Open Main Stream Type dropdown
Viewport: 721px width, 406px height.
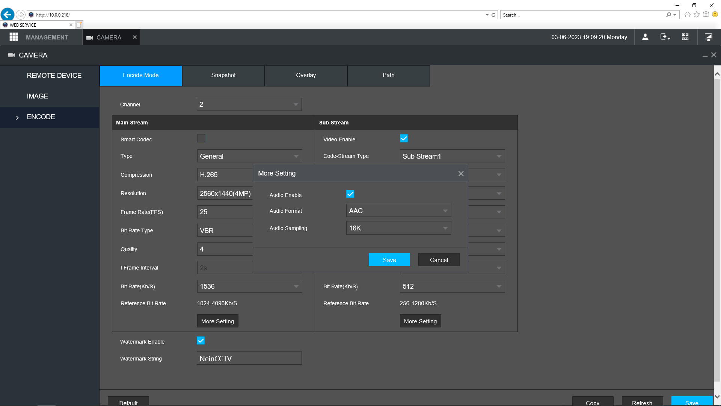click(249, 156)
